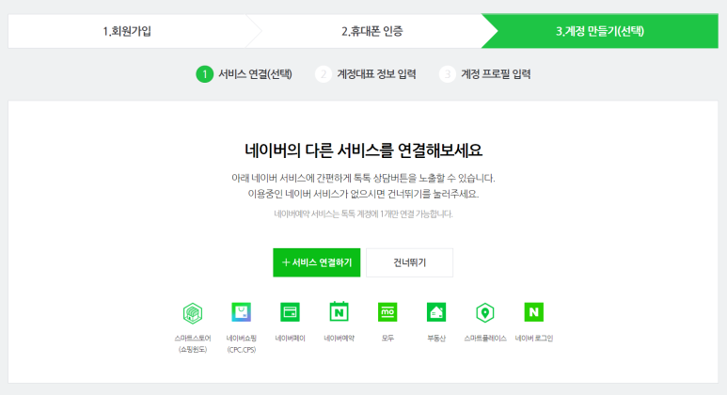Click the 부동산 label text
727x395 pixels.
(x=436, y=339)
